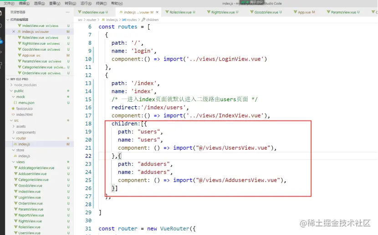Open explorer panel more actions ellipsis
Viewport: 378px width, 235px height.
click(x=67, y=12)
